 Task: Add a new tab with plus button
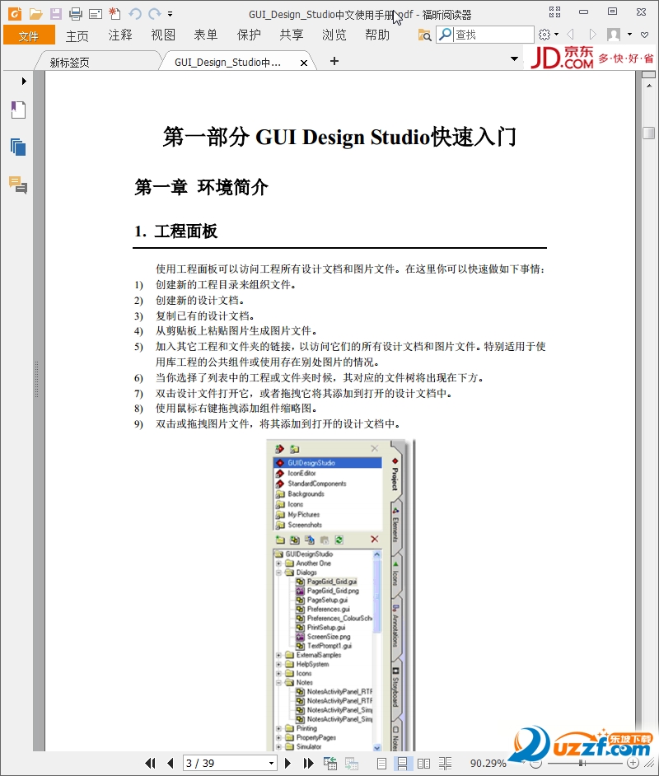pos(334,61)
